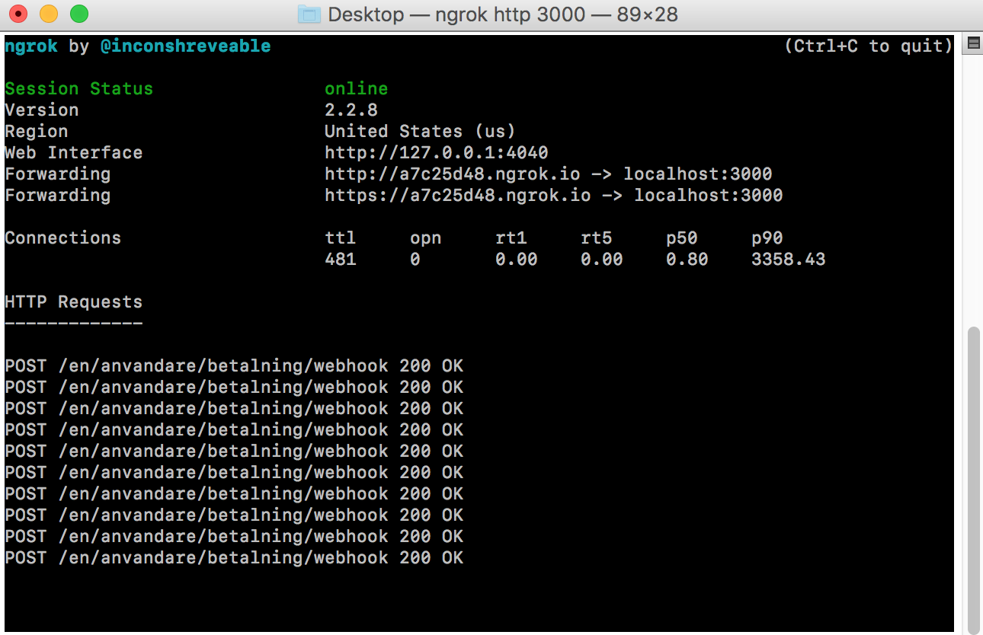Click the 'Region' label

(x=37, y=132)
